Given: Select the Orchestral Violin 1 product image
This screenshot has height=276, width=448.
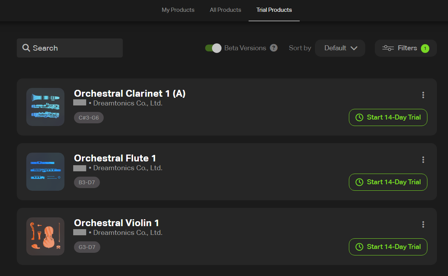Looking at the screenshot, I should point(45,236).
